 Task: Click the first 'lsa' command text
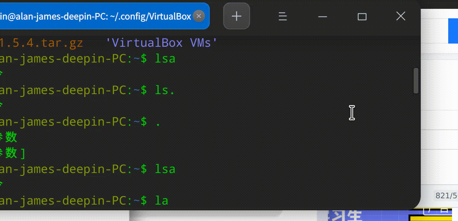click(x=165, y=59)
